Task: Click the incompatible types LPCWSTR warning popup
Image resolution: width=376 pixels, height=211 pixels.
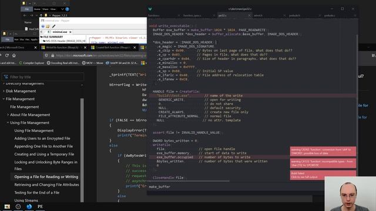Action: tap(323, 163)
